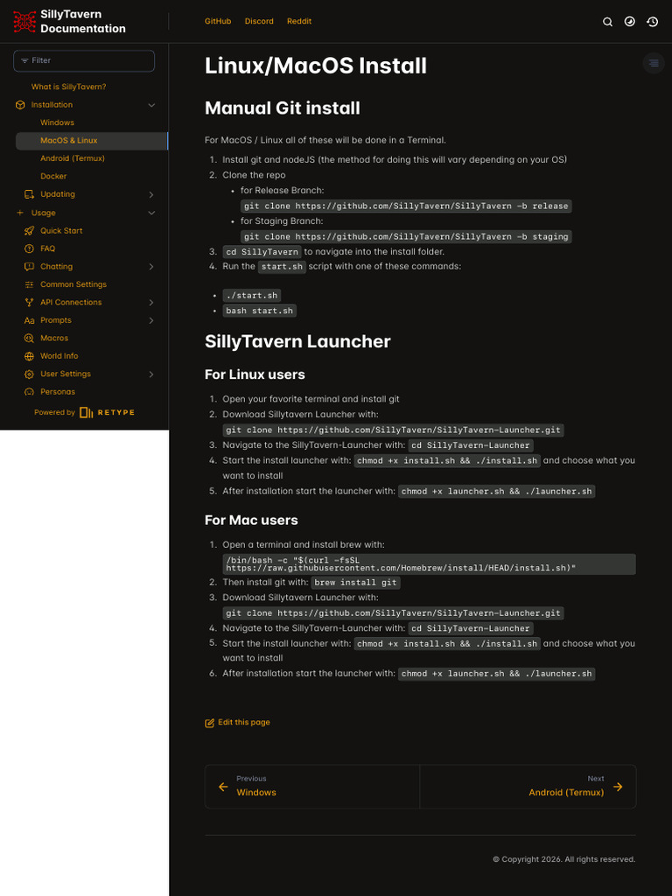Click the User Settings gear icon

29,374
